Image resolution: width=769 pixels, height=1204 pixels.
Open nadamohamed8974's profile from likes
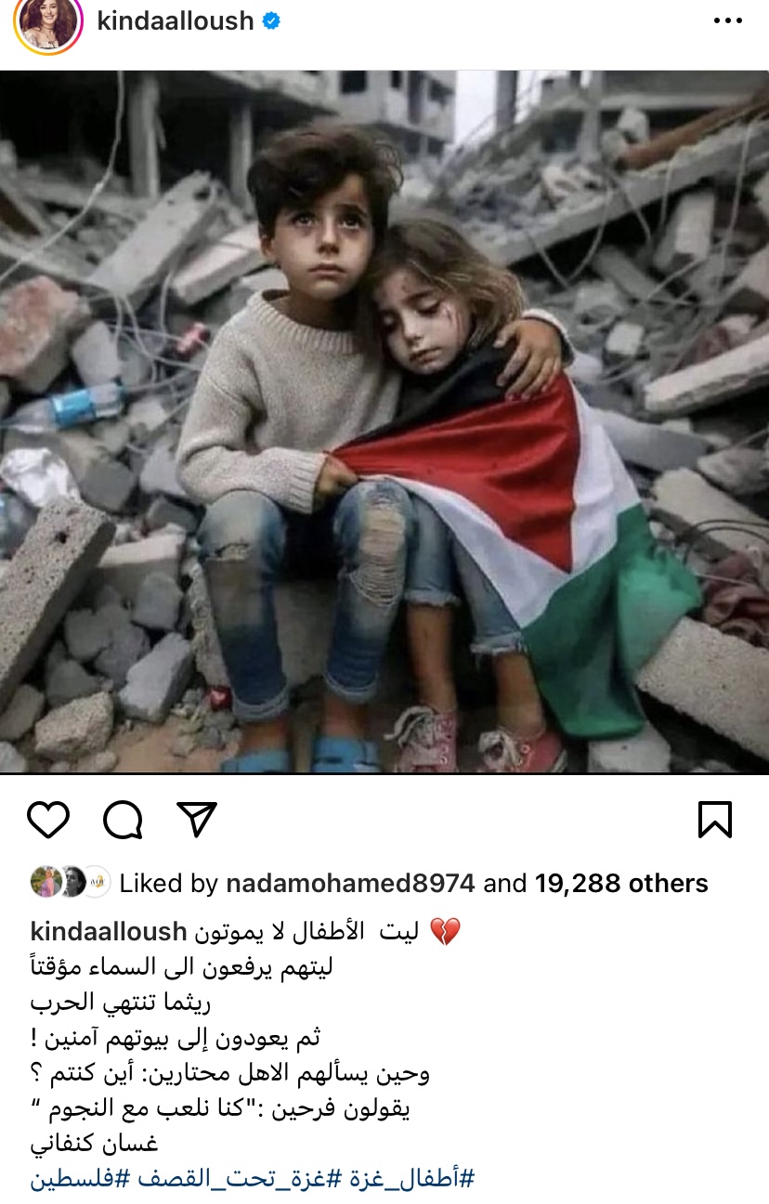click(350, 884)
